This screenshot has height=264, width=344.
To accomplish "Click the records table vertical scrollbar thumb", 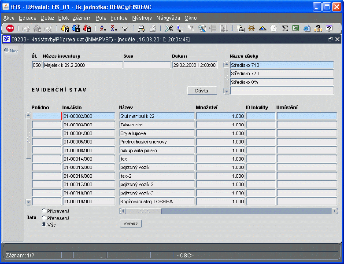I will [29, 138].
